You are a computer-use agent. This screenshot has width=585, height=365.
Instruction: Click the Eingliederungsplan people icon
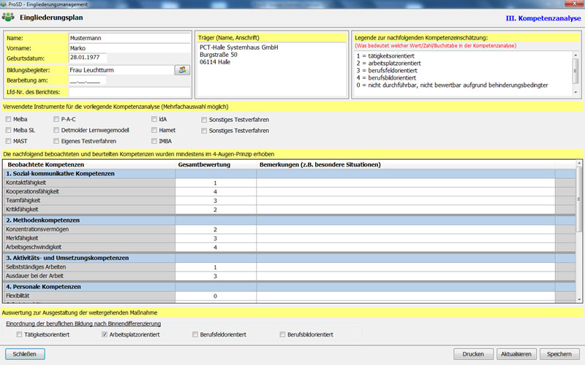click(9, 18)
